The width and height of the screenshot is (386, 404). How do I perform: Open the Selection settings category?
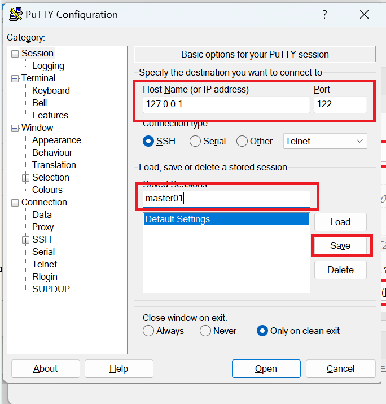pyautogui.click(x=50, y=178)
